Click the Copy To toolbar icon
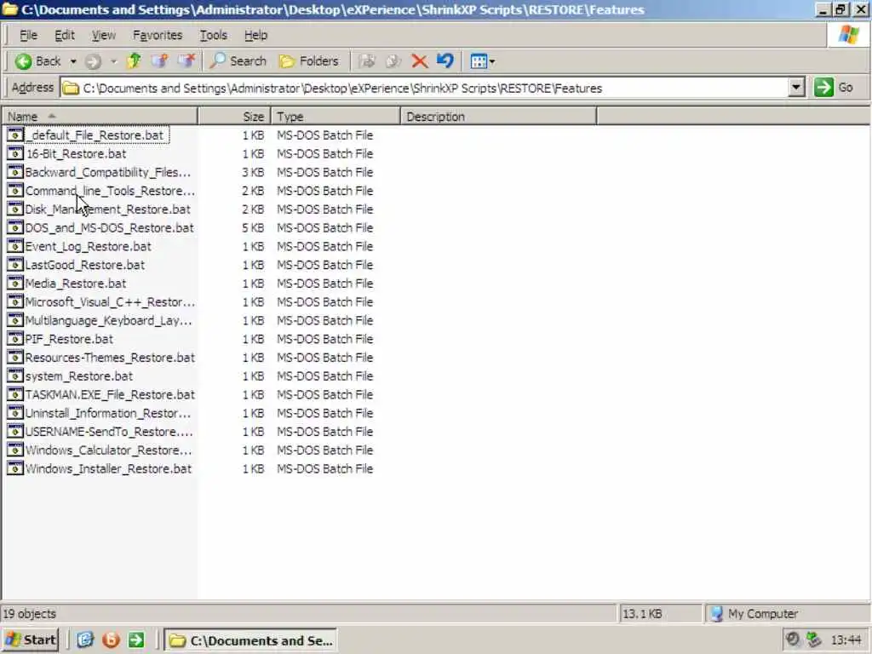Viewport: 872px width, 654px height. tap(393, 61)
